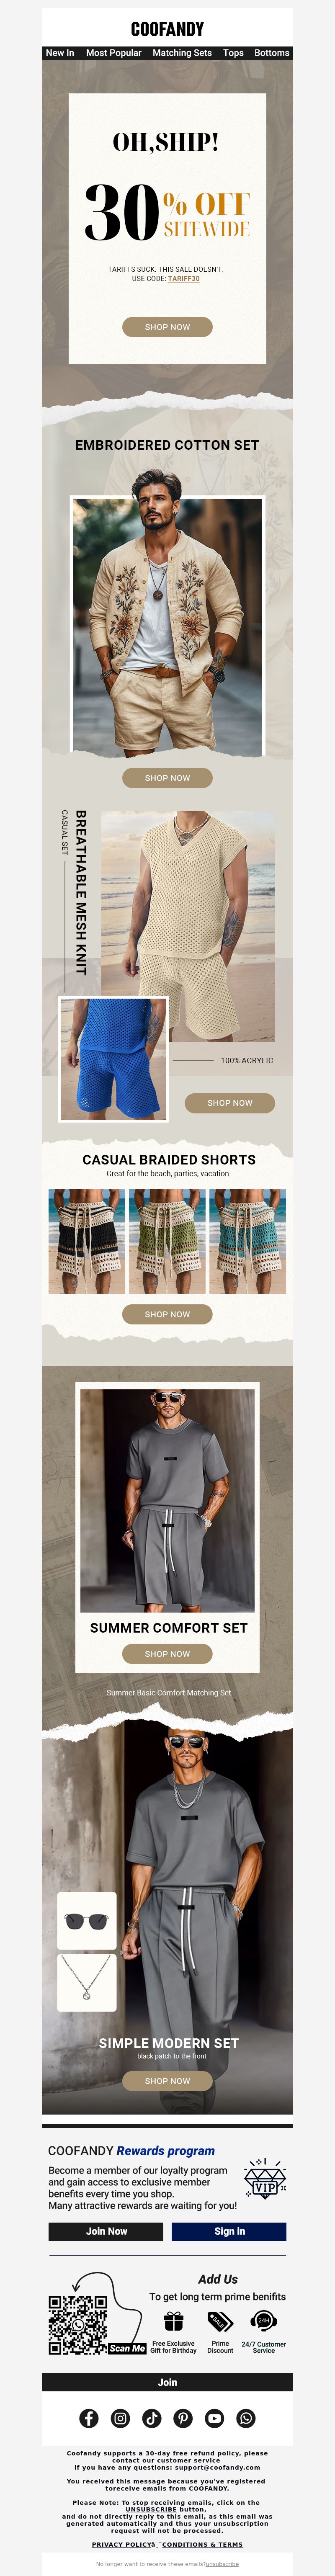Click the sunglasses product thumbnail
Viewport: 335px width, 2576px height.
[87, 1921]
